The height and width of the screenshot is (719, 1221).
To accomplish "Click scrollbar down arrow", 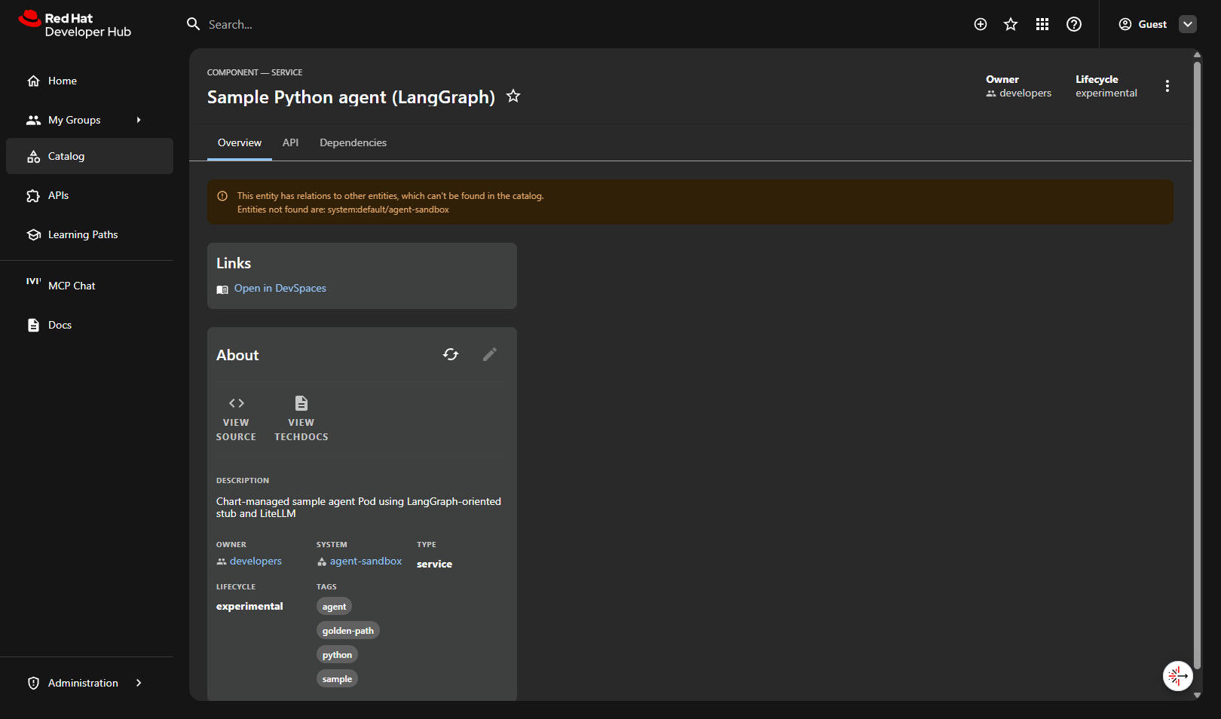I will (x=1197, y=696).
